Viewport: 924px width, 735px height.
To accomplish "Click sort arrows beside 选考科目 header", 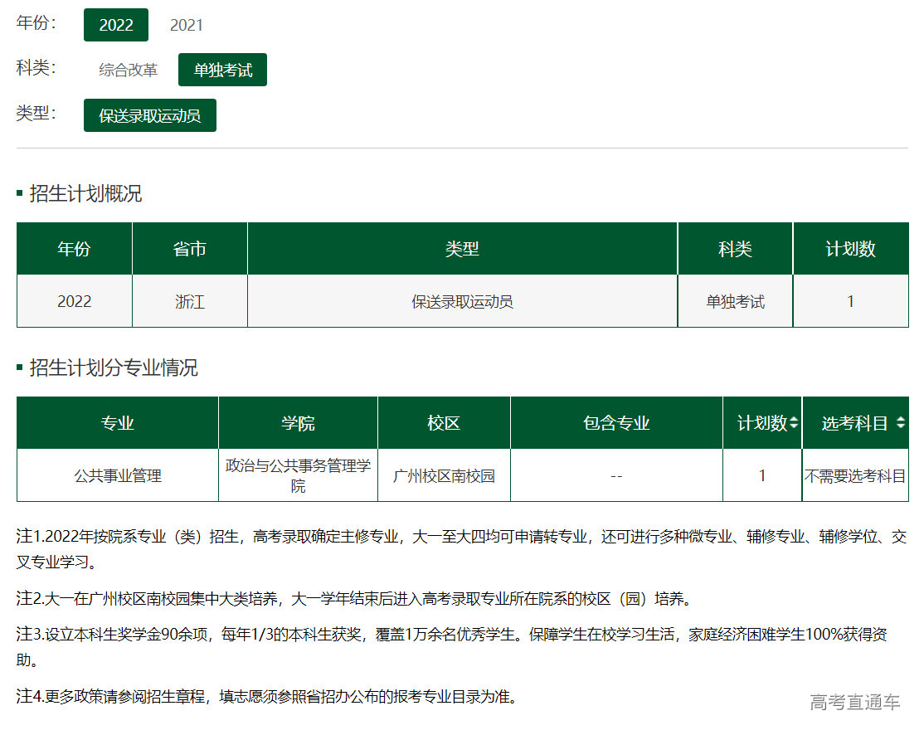I will click(x=901, y=423).
